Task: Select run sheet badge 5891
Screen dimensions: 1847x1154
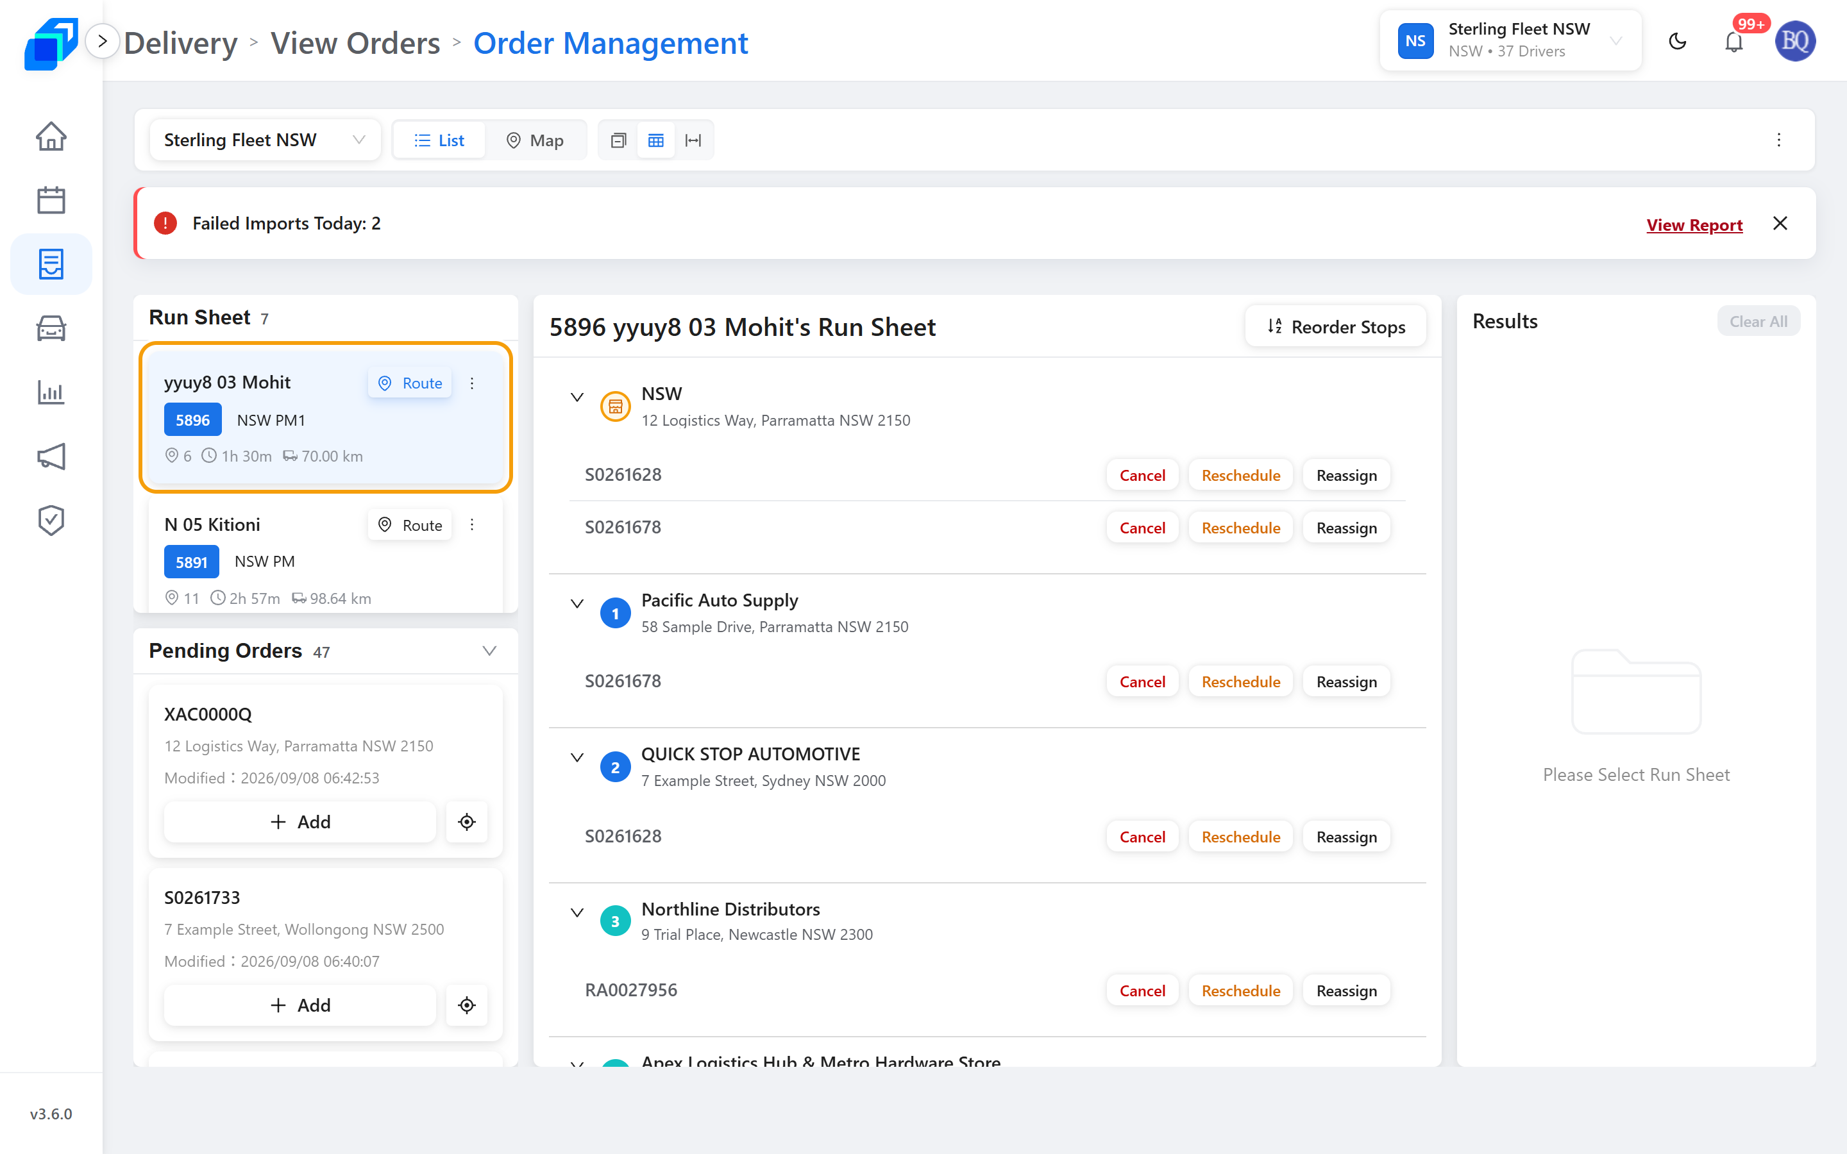Action: 192,562
